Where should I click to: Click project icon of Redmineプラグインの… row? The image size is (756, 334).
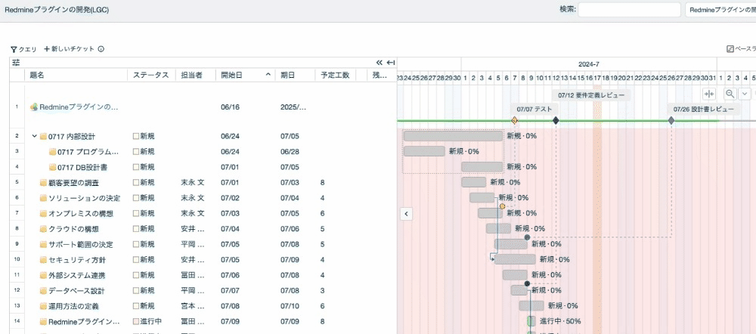pyautogui.click(x=34, y=107)
